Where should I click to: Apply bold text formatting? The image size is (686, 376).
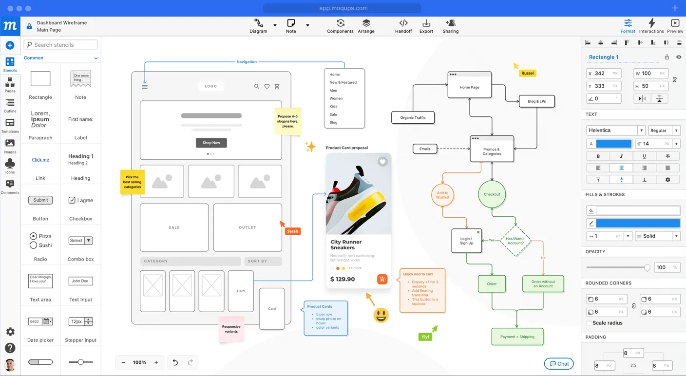point(598,156)
